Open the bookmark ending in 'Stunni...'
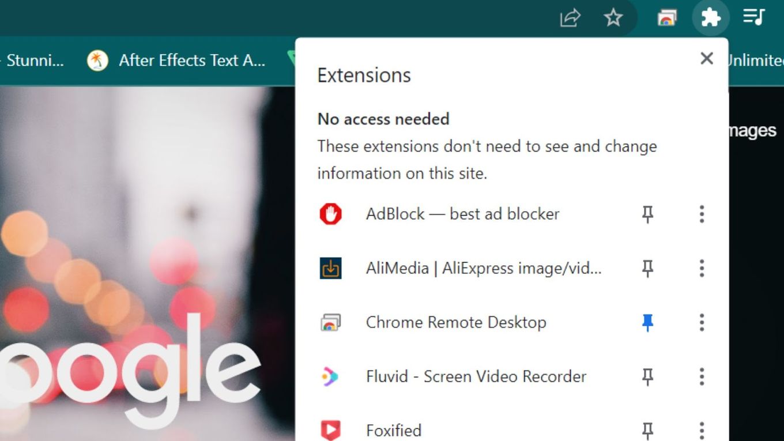Viewport: 784px width, 441px height. click(33, 61)
